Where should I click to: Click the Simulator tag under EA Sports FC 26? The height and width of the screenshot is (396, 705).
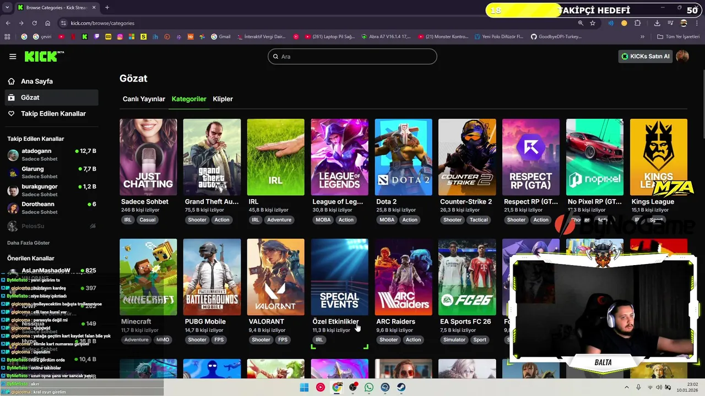[454, 340]
